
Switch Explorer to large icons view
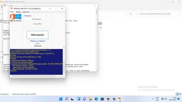click(x=180, y=94)
